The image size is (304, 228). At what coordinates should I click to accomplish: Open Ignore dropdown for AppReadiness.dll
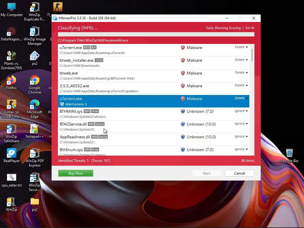(x=241, y=137)
